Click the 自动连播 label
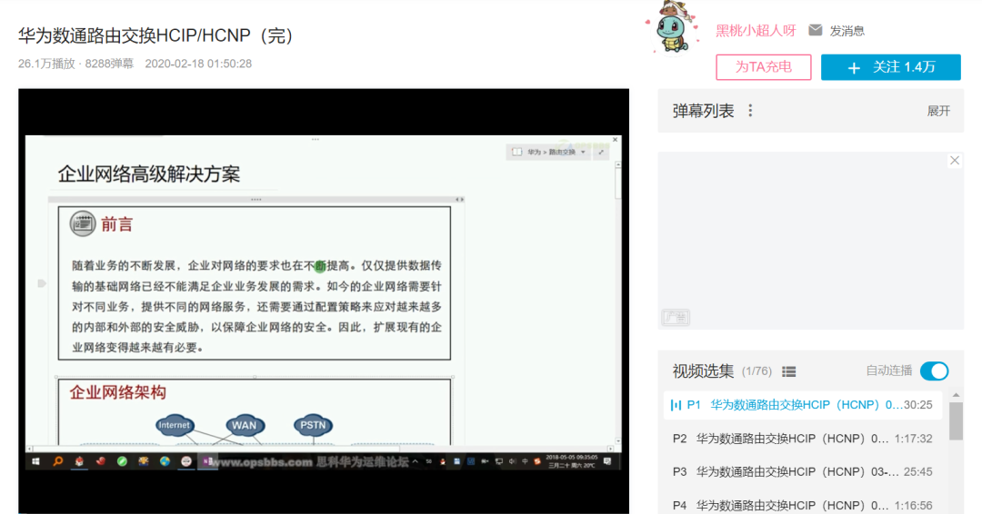 click(888, 371)
